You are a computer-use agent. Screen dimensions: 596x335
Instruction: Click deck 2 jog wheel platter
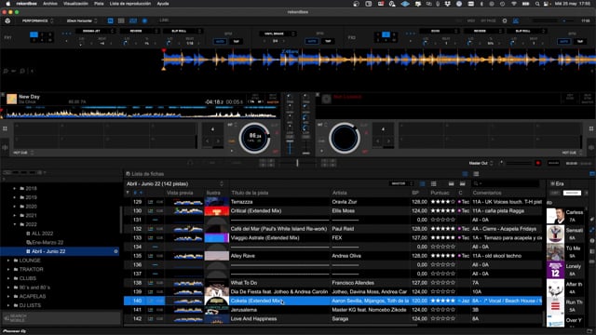pyautogui.click(x=345, y=138)
